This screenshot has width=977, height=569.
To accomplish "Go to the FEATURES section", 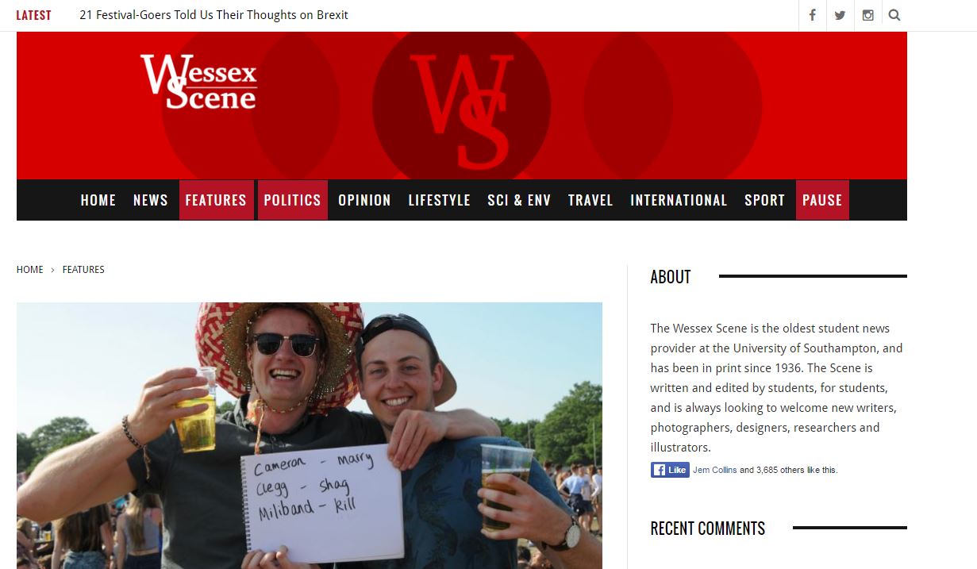I will pyautogui.click(x=216, y=200).
